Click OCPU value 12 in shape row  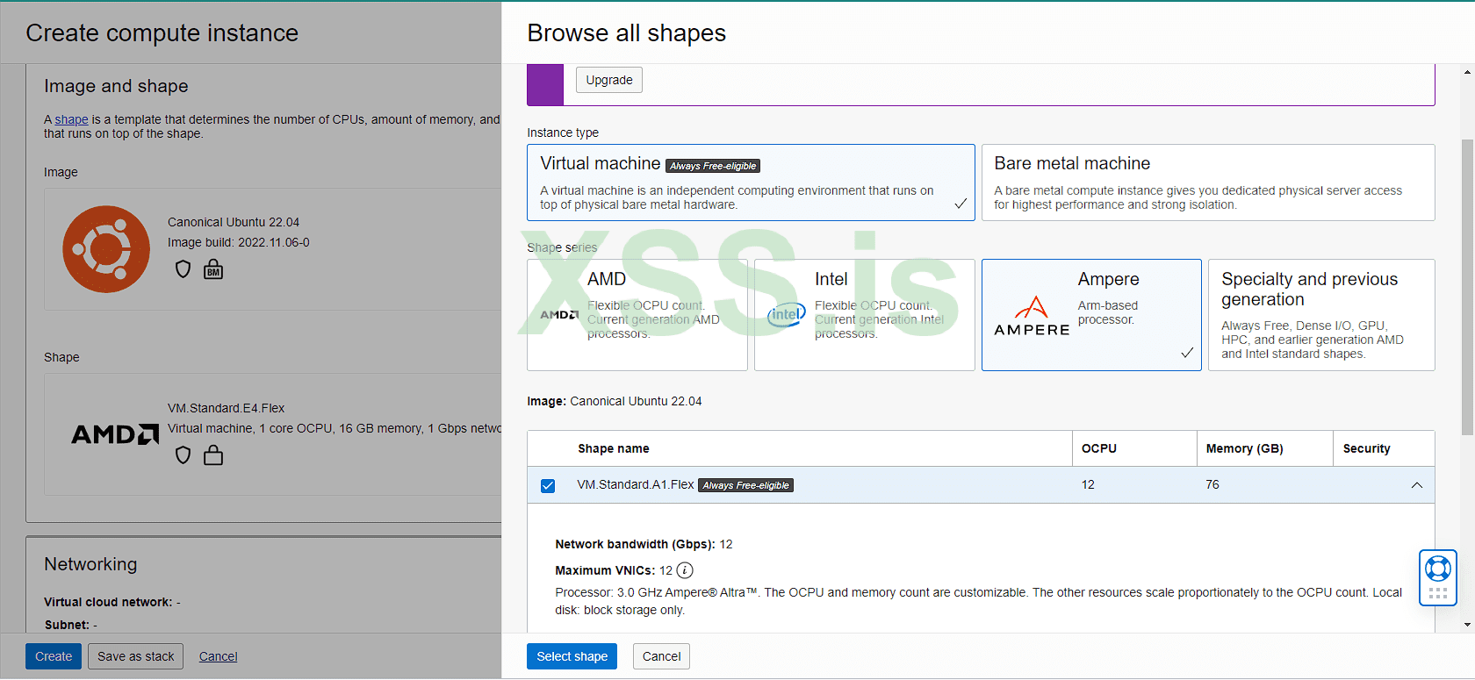[x=1088, y=484]
